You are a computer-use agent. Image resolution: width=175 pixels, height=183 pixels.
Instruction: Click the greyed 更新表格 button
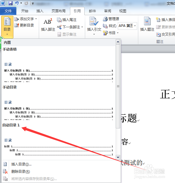(x=165, y=27)
